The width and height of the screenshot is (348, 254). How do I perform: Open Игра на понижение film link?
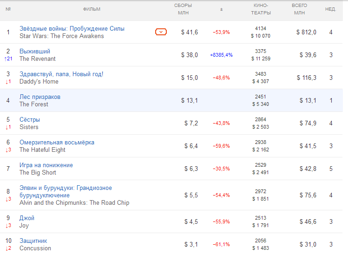[x=46, y=165]
